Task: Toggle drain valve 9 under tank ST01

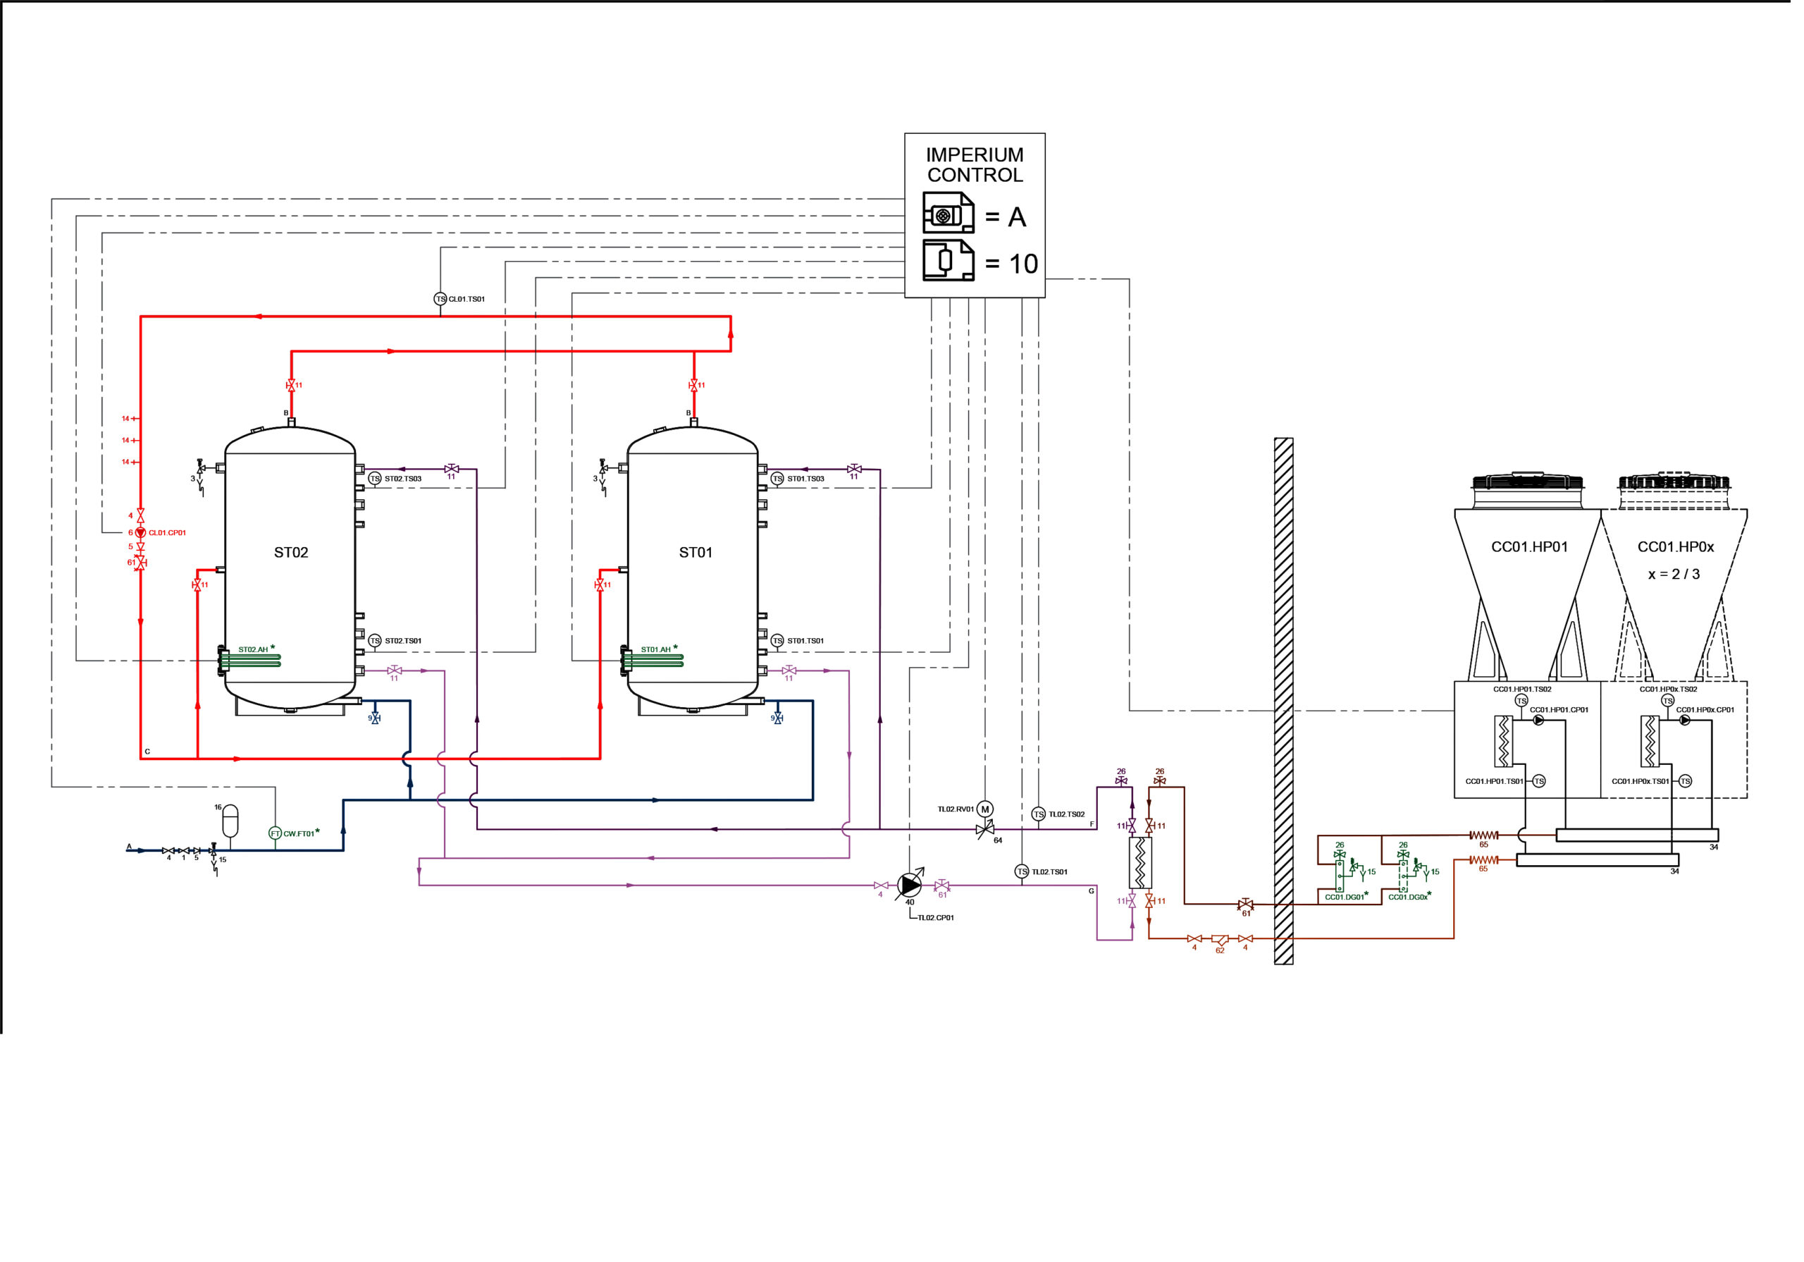Action: pyautogui.click(x=779, y=718)
